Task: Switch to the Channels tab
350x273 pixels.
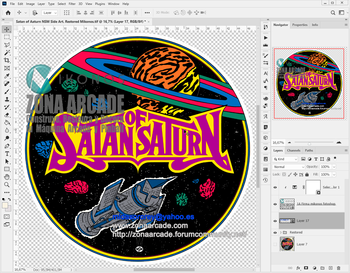Action: [x=294, y=150]
